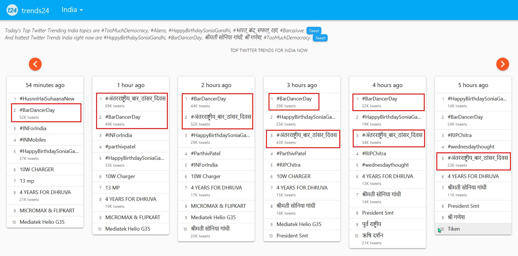The image size is (518, 256).
Task: Open the trends24 home link
Action: pos(35,11)
